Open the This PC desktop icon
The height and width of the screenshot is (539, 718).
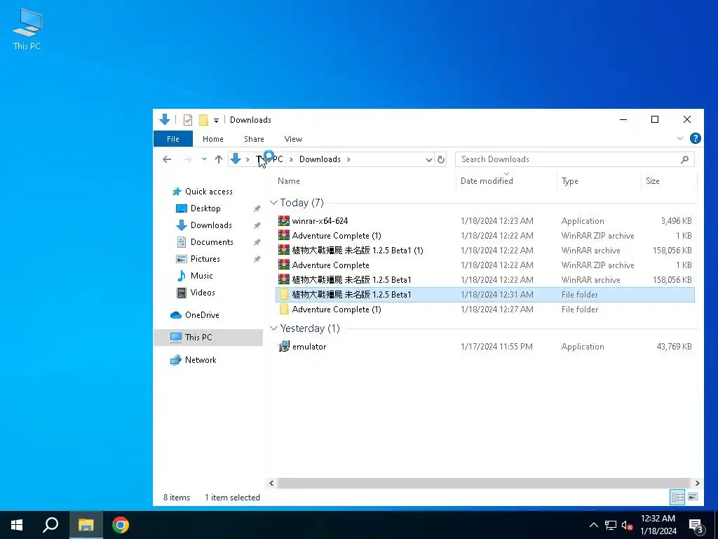click(x=27, y=29)
